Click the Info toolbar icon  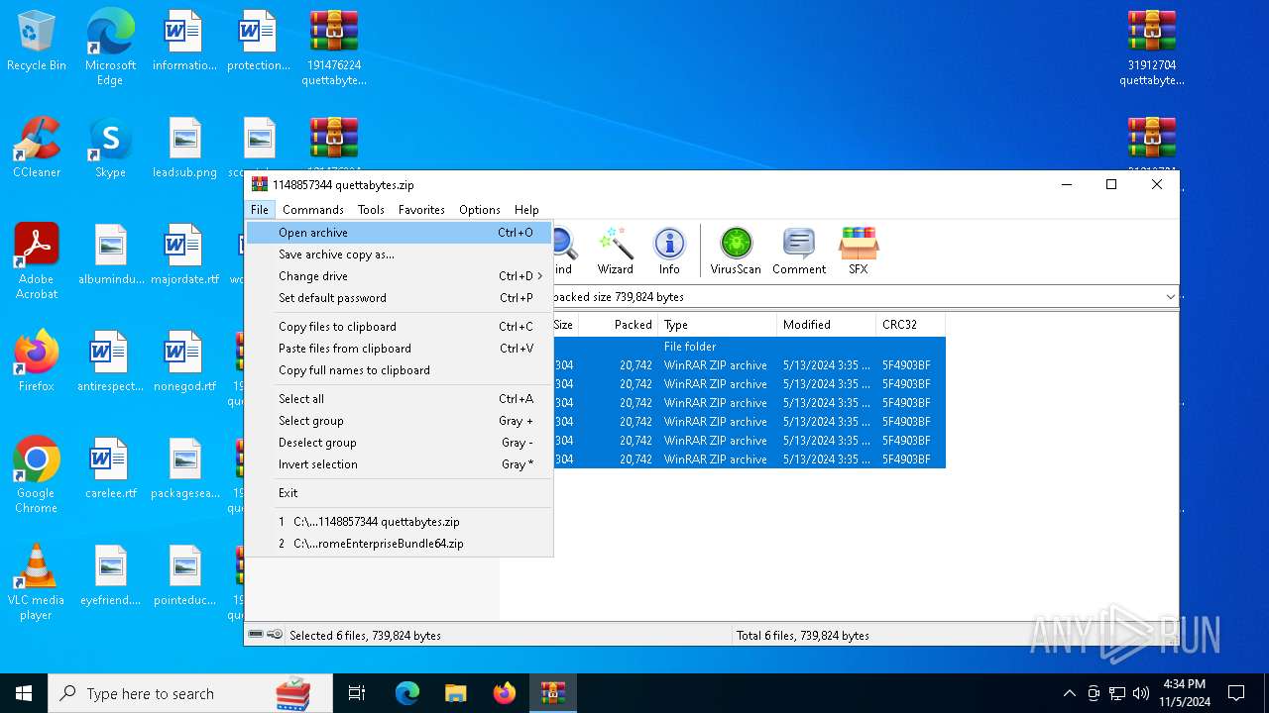[669, 252]
